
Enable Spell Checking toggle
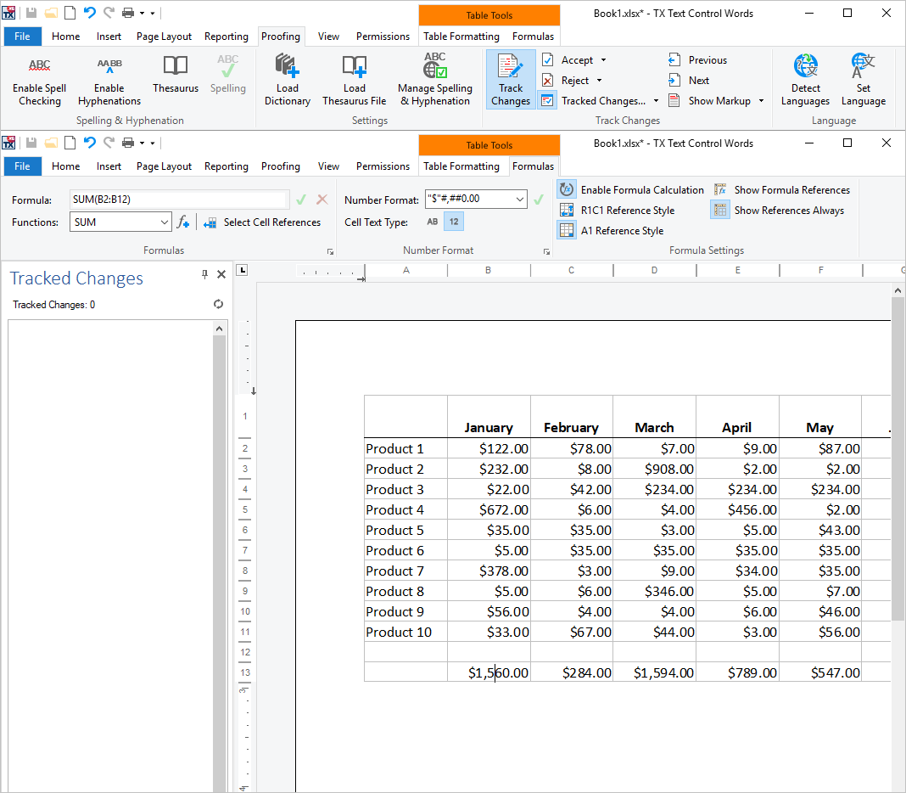point(39,78)
